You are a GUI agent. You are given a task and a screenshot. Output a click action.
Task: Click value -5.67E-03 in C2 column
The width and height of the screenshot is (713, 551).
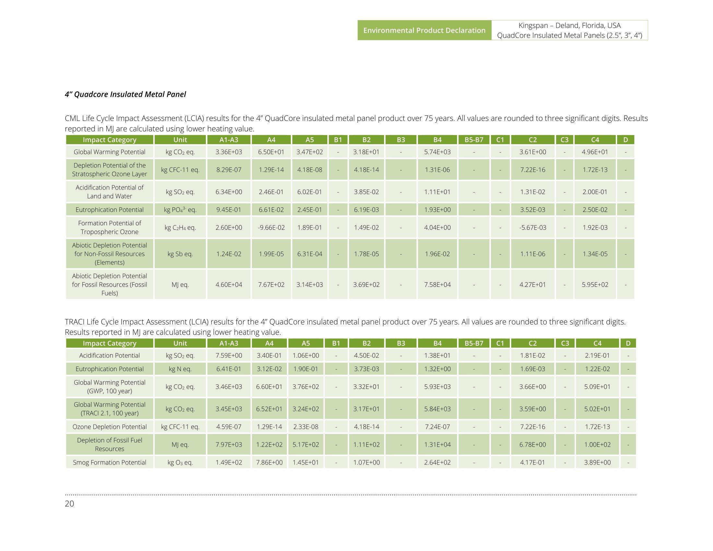pos(533,228)
